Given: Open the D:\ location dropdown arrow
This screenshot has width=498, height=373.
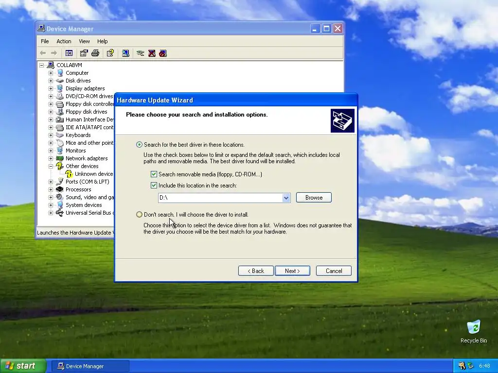Looking at the screenshot, I should point(286,198).
